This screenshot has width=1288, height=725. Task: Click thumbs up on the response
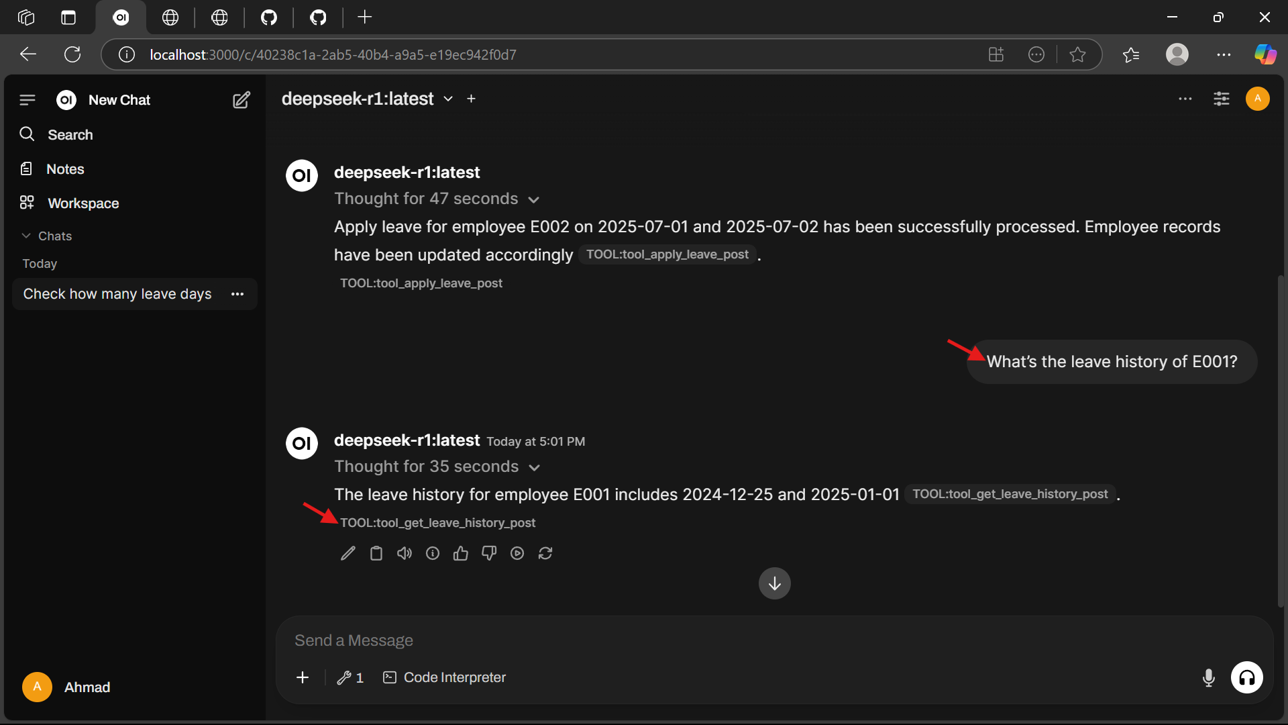click(461, 553)
